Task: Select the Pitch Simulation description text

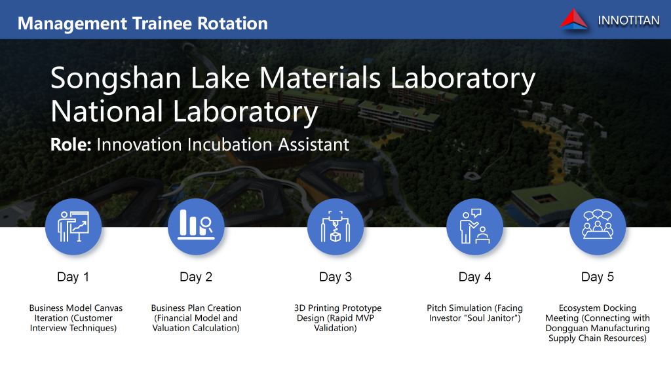Action: (x=474, y=313)
